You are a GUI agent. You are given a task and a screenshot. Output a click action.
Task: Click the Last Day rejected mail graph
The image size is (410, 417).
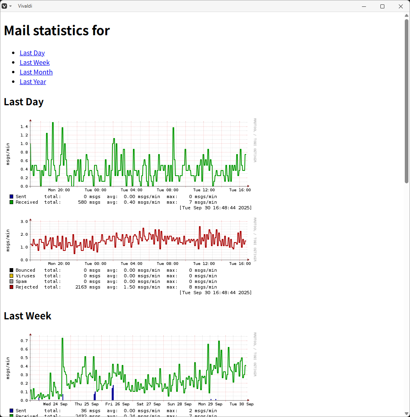tap(131, 257)
